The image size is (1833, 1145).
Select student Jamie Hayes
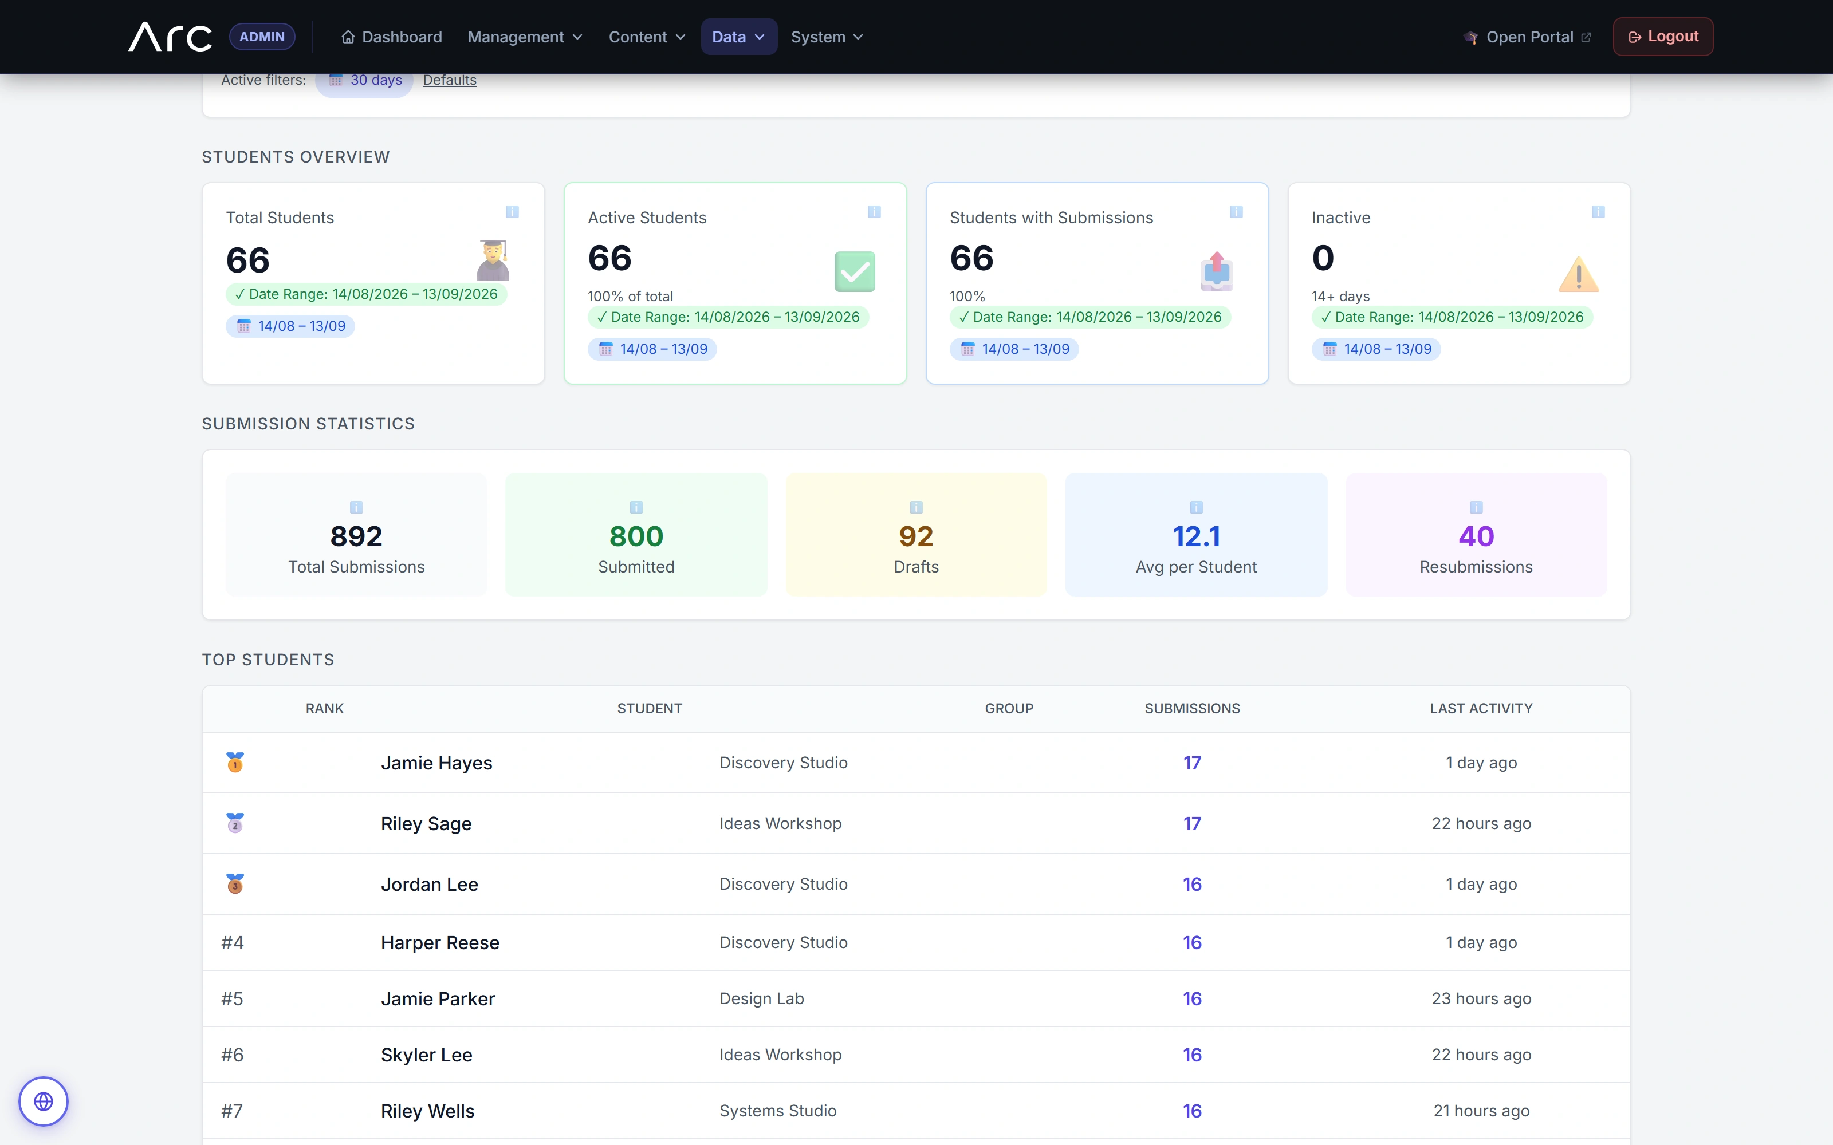tap(436, 763)
